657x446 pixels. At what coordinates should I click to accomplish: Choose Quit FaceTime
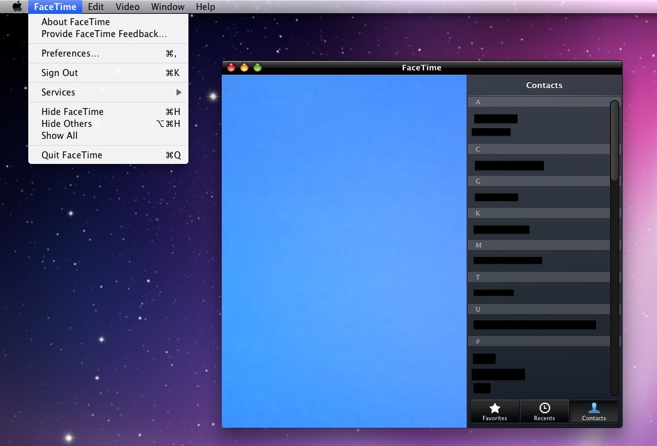pyautogui.click(x=108, y=155)
